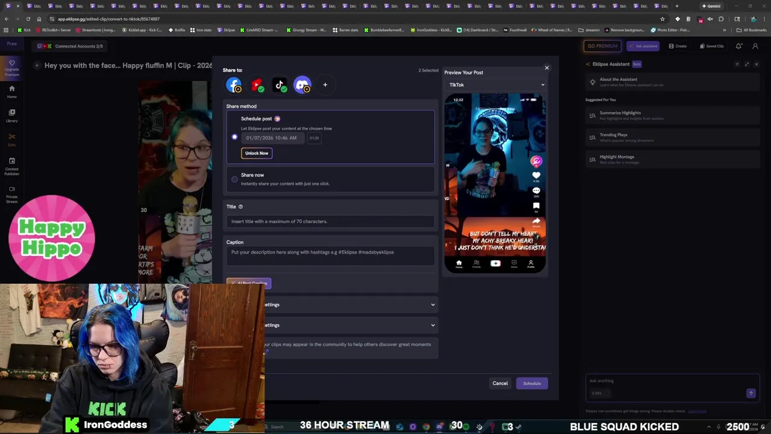Open the user account icon

[x=755, y=46]
